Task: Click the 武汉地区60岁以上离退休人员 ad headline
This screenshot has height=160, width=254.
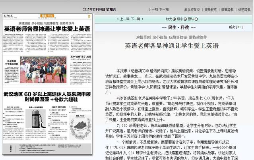Action: [x=47, y=96]
